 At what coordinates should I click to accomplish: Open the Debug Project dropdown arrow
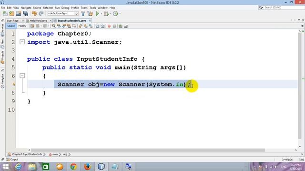[111, 14]
